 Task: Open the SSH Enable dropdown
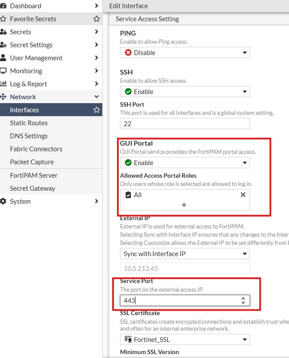185,91
